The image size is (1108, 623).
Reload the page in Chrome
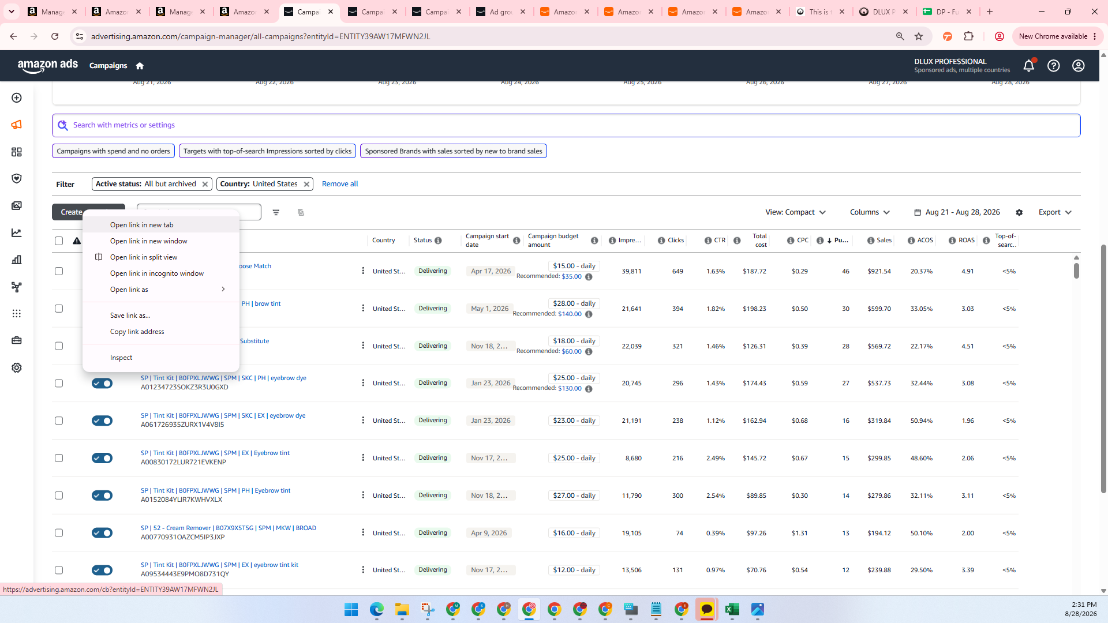55,36
